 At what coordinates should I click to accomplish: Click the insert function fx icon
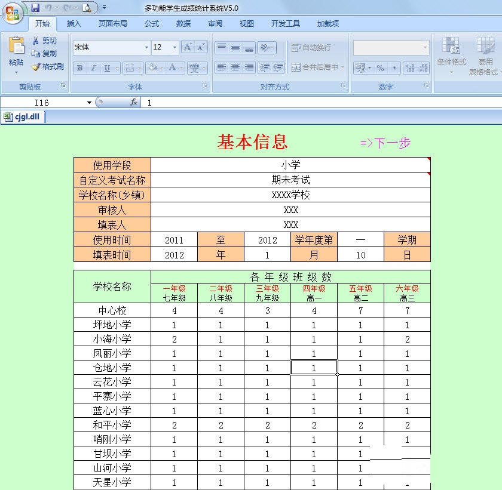coord(134,102)
